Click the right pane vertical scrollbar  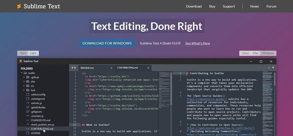pos(275,79)
